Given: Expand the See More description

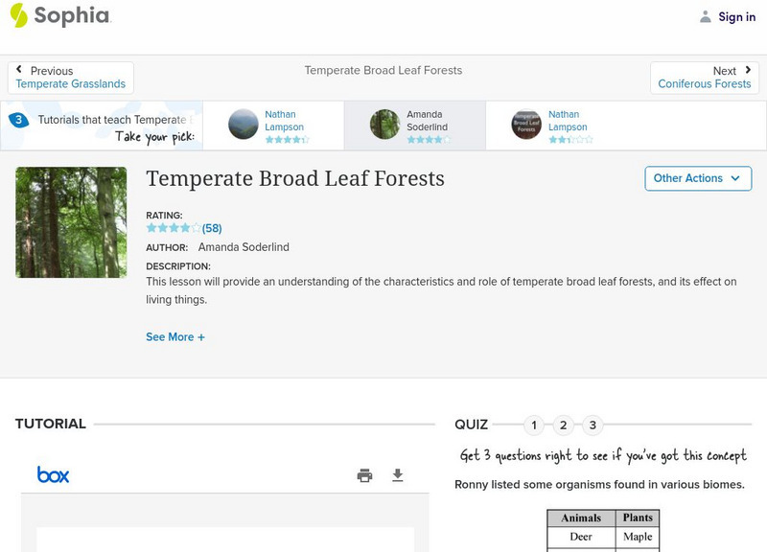Looking at the screenshot, I should click(175, 337).
